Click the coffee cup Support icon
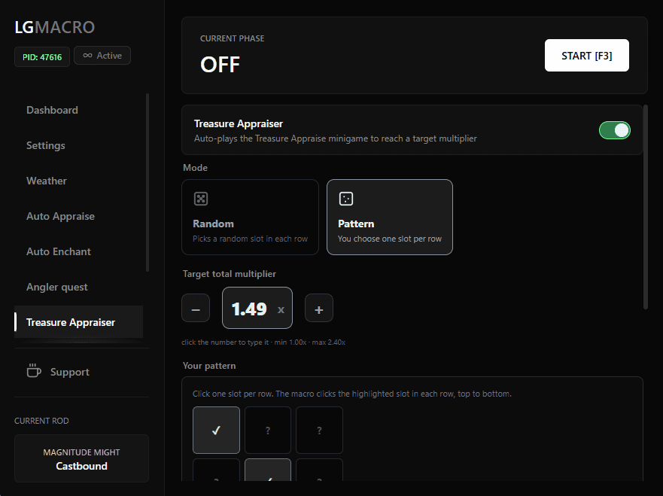 pos(34,370)
